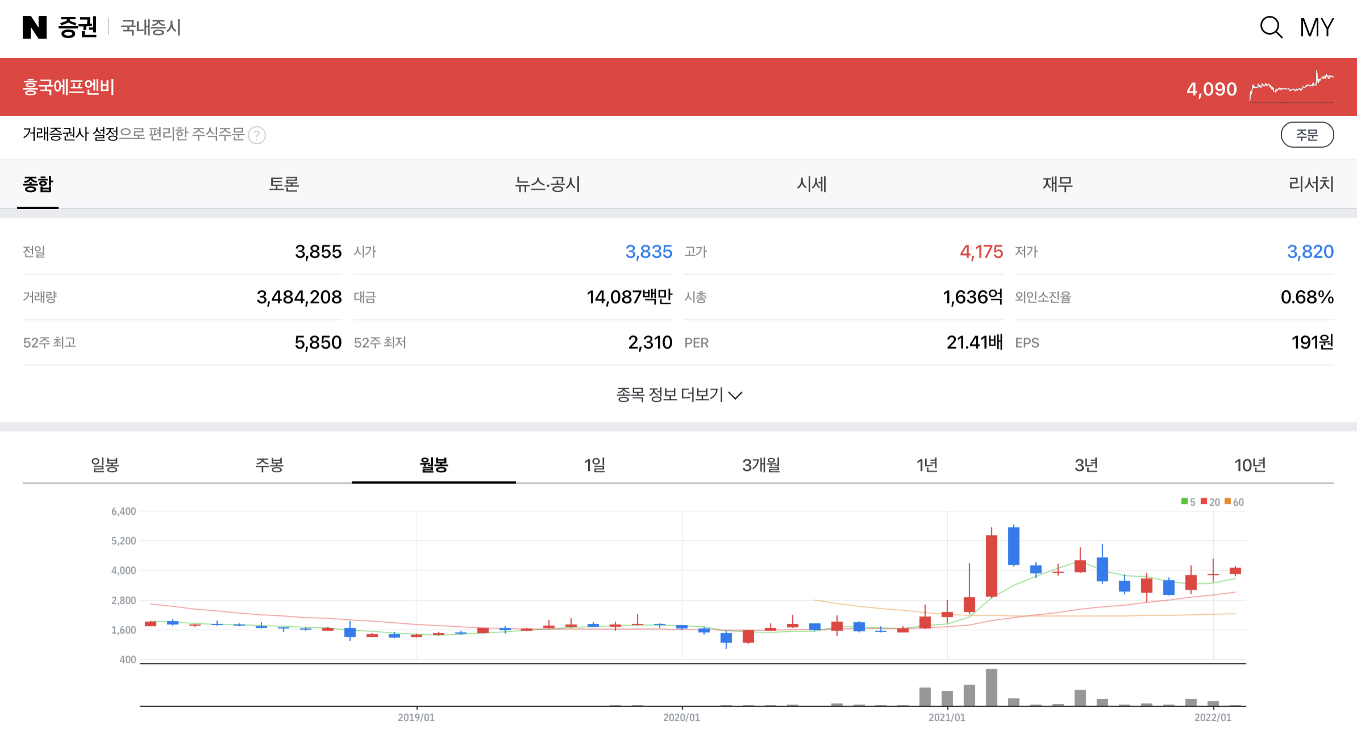Click the 증권 home link

point(78,27)
